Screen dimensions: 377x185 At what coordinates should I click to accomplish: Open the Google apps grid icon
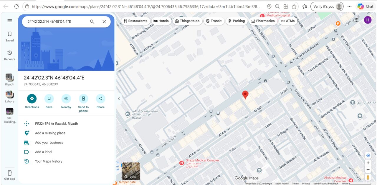(356, 20)
